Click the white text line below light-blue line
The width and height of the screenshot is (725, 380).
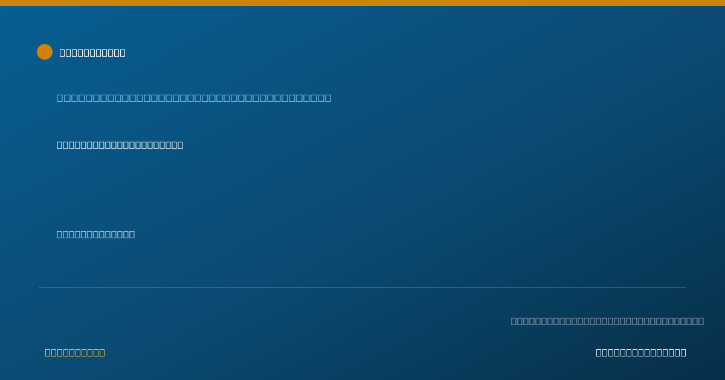pos(120,145)
